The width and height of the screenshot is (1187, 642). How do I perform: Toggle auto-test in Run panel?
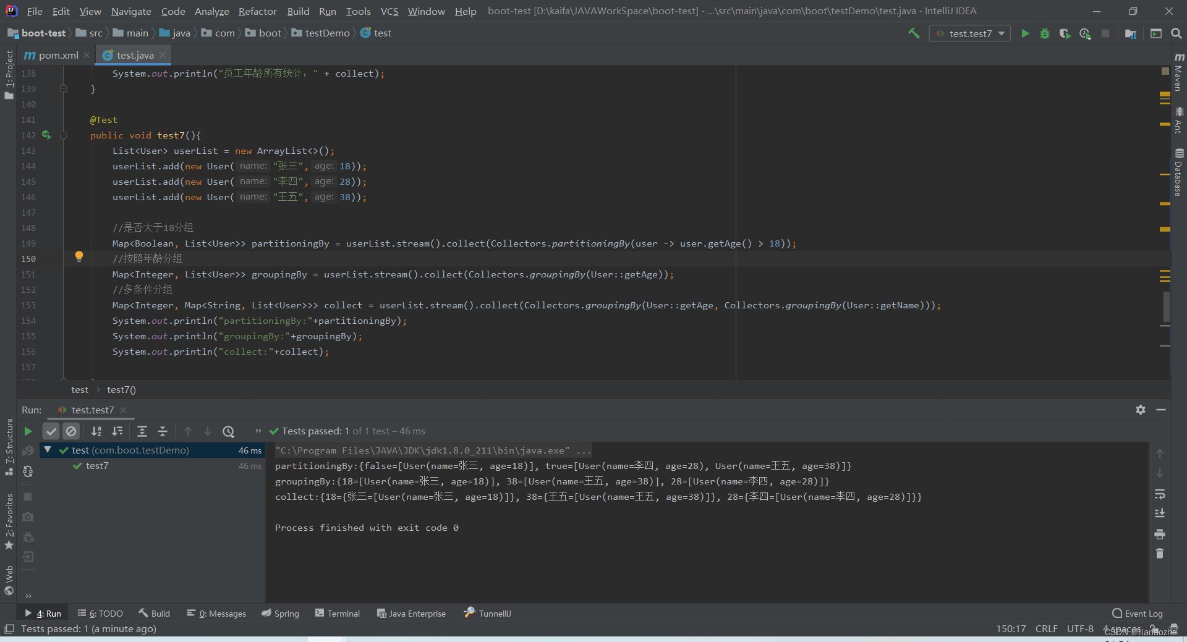[28, 471]
